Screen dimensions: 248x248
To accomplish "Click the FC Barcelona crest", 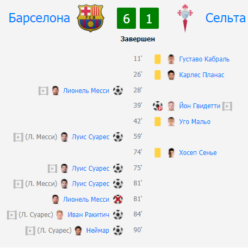I will point(90,18).
